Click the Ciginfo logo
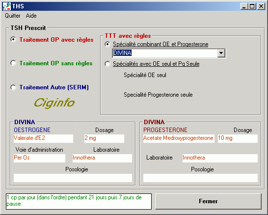Image resolution: width=268 pixels, height=215 pixels. pos(54,103)
